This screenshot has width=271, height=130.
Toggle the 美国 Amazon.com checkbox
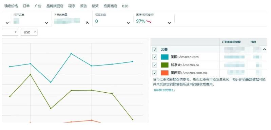click(x=155, y=57)
